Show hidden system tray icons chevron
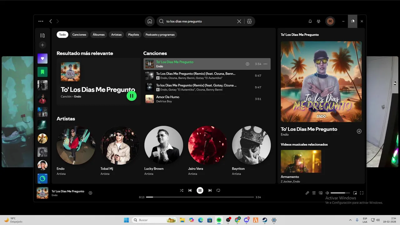400x225 pixels. point(350,220)
